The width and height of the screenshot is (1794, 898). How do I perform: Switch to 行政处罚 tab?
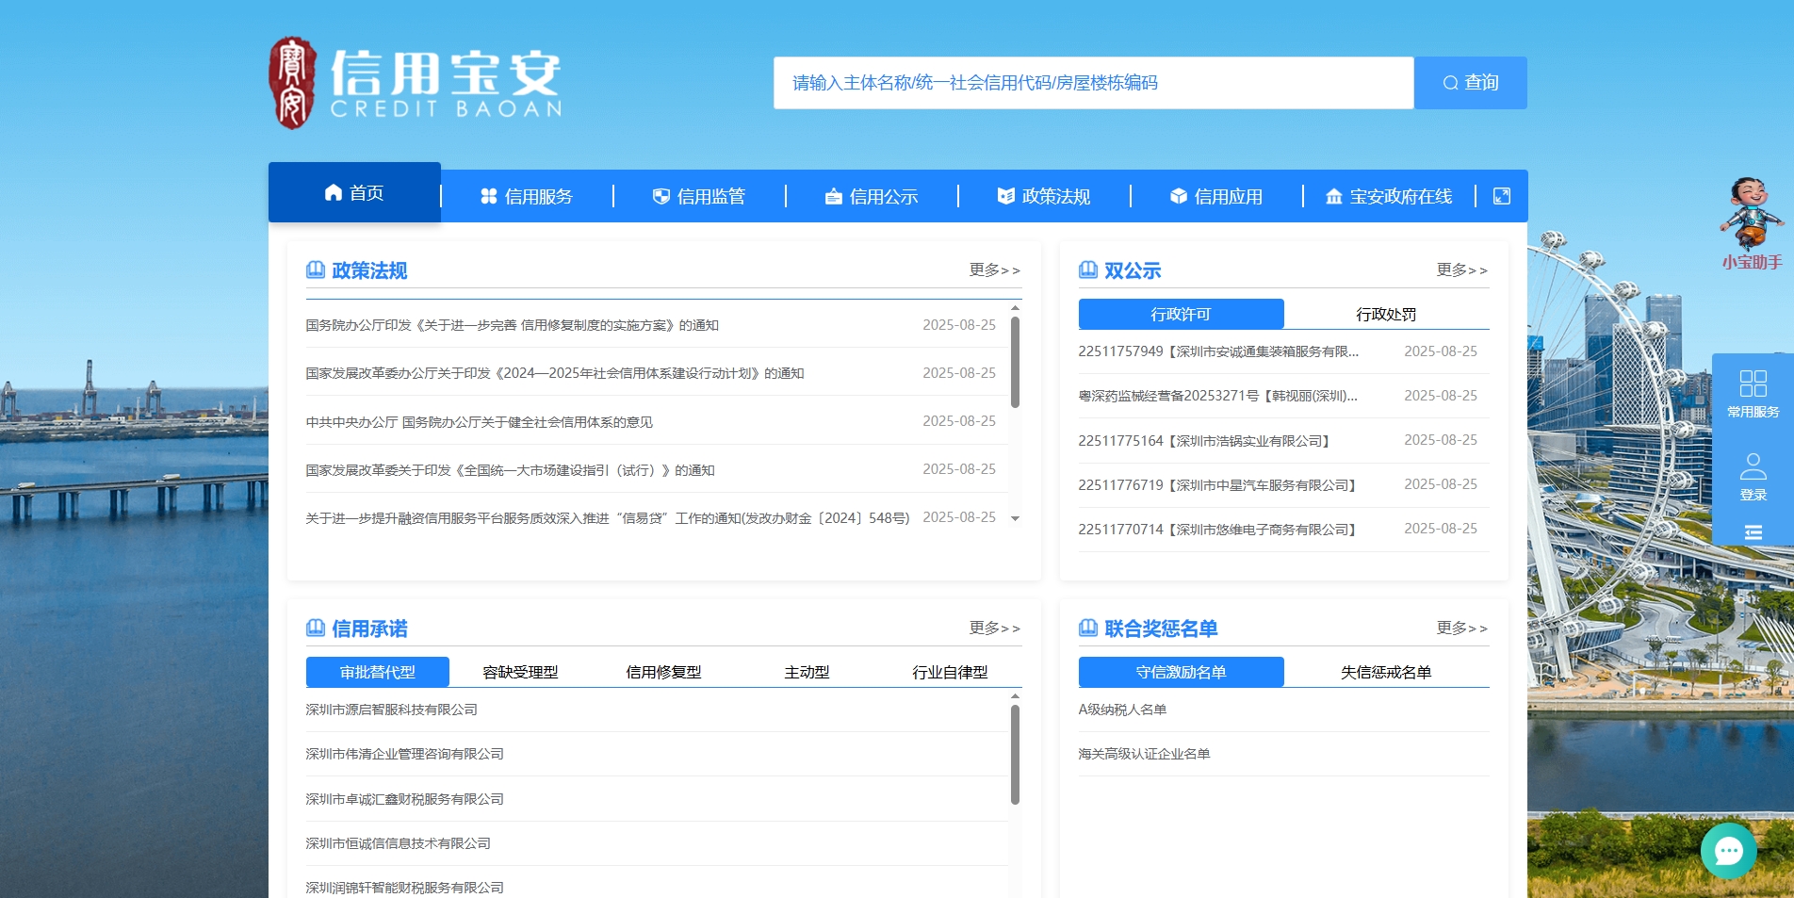point(1385,315)
